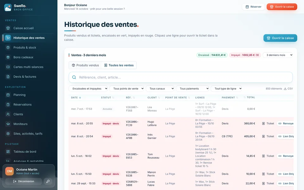Viewport: 304px width, 190px height.
Task: Focus the Référence, client, article search field
Action: point(180,77)
